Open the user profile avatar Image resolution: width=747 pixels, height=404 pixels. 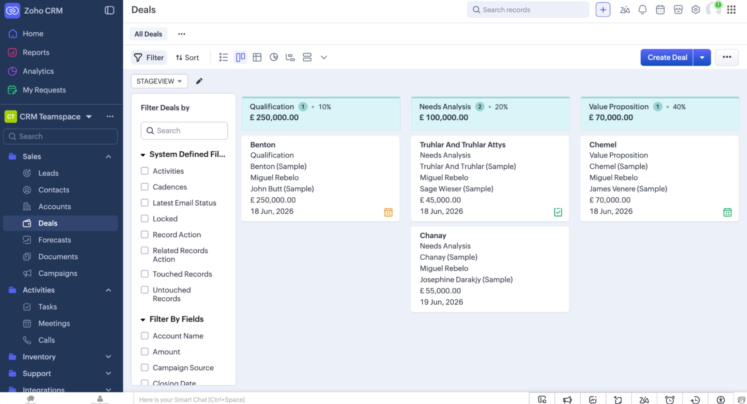[713, 9]
